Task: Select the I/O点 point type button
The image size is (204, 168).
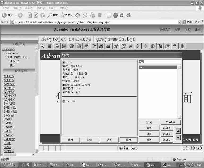Action: (149, 122)
